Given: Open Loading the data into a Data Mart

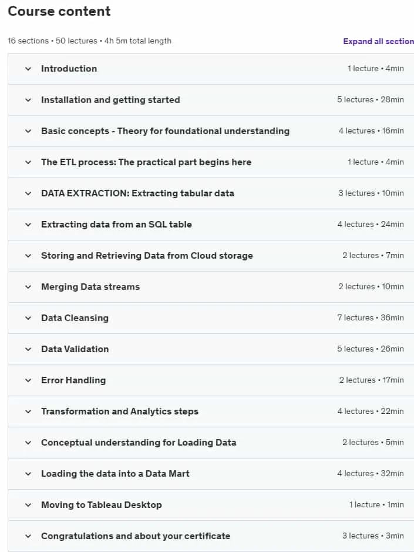Looking at the screenshot, I should (115, 474).
